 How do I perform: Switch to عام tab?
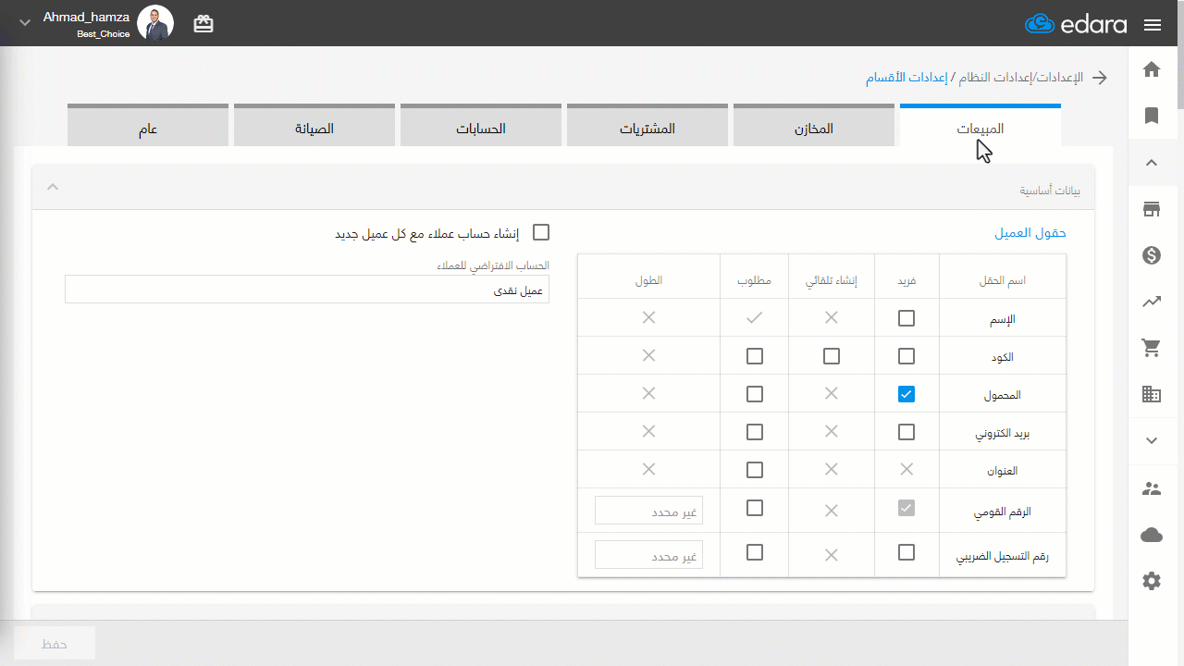(148, 126)
